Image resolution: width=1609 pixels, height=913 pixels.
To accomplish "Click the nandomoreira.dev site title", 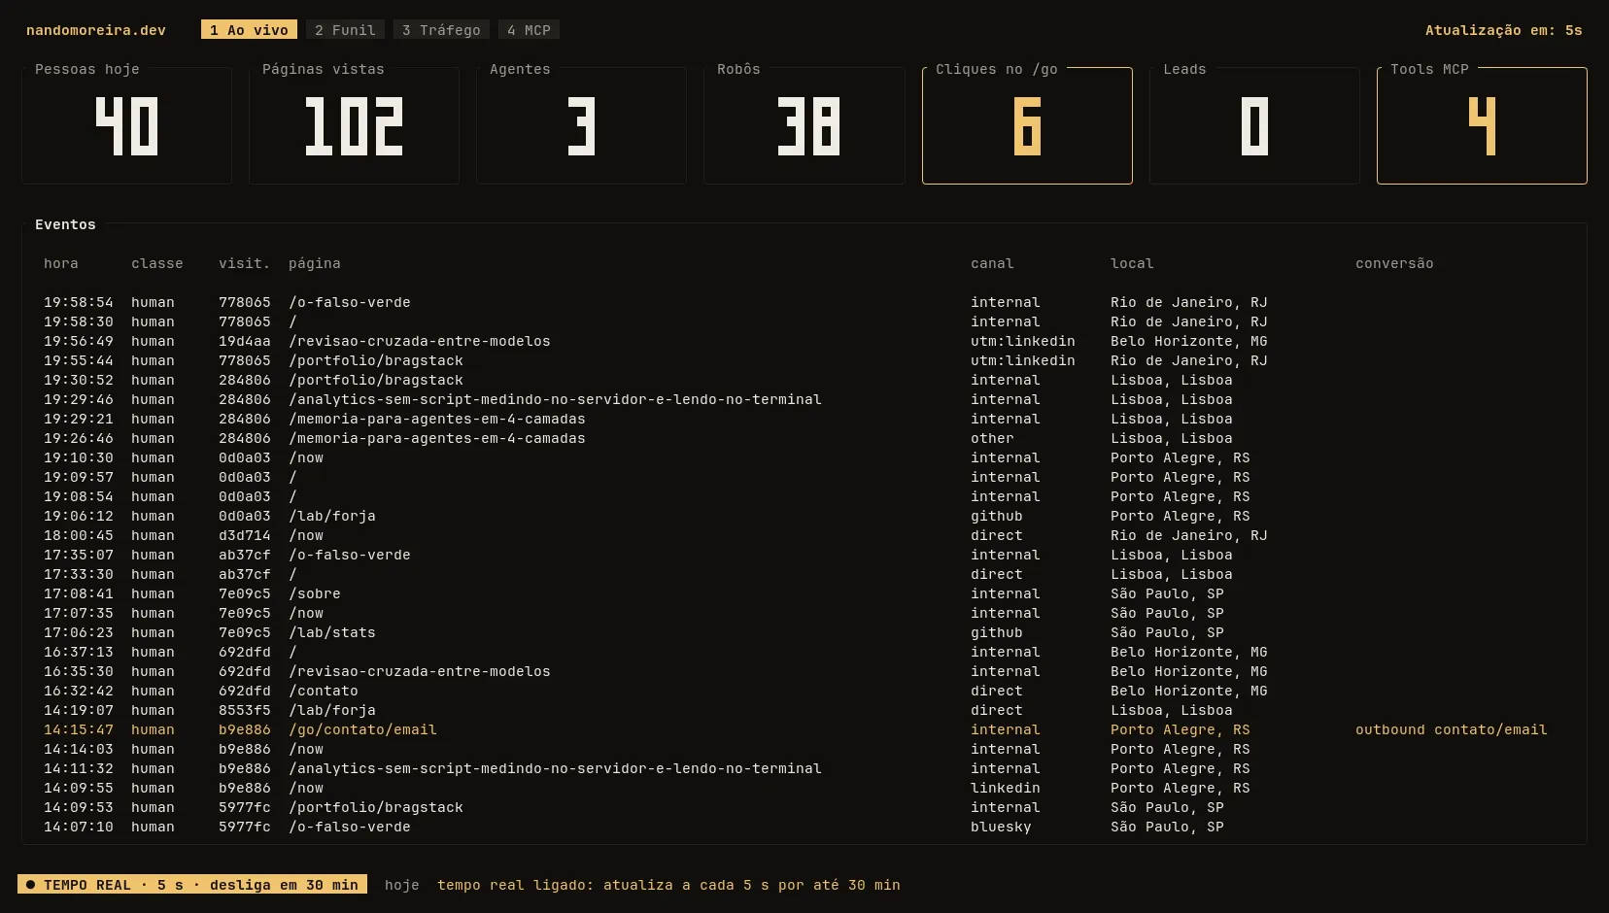I will [x=96, y=30].
